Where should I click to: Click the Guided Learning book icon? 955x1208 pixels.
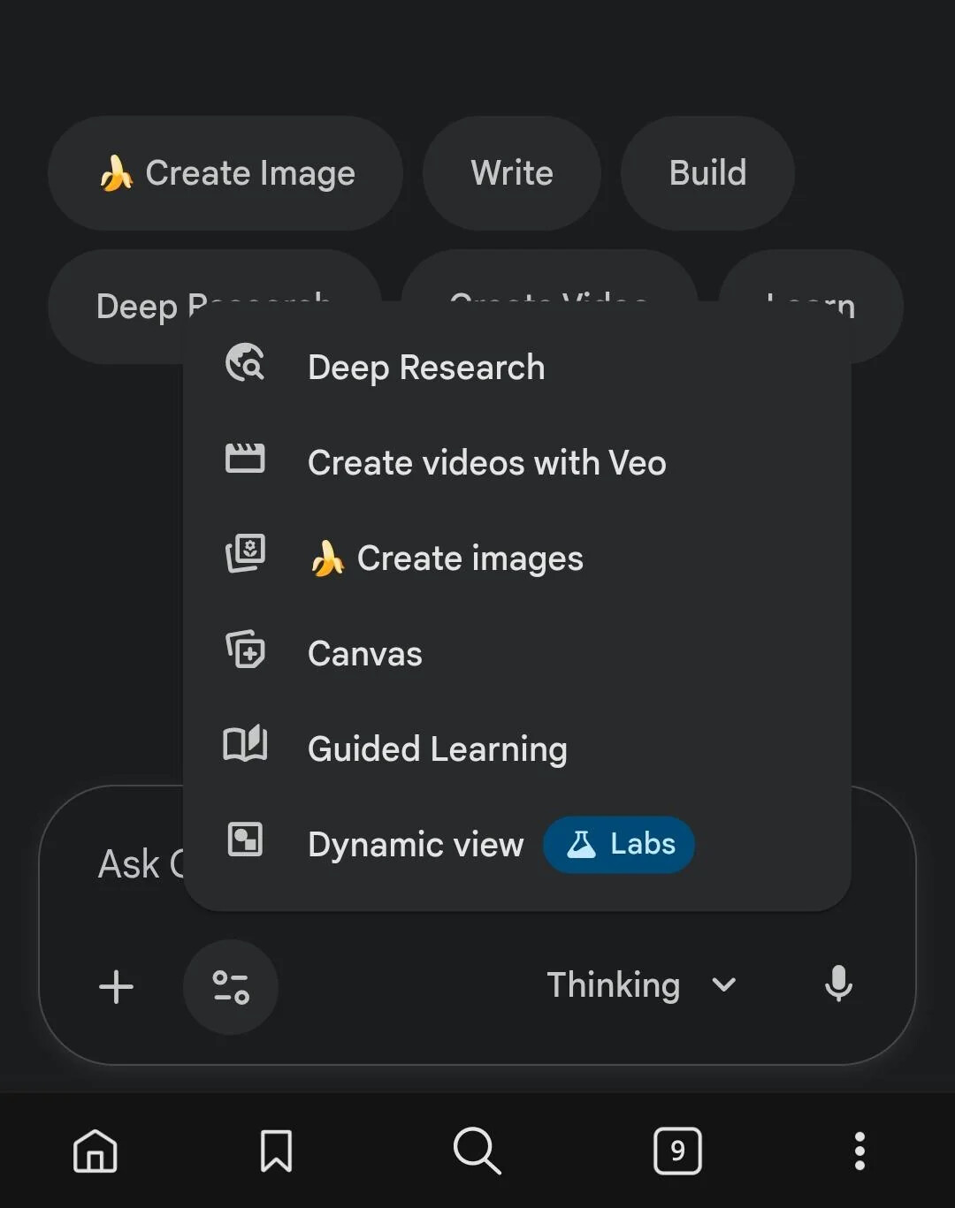tap(245, 744)
